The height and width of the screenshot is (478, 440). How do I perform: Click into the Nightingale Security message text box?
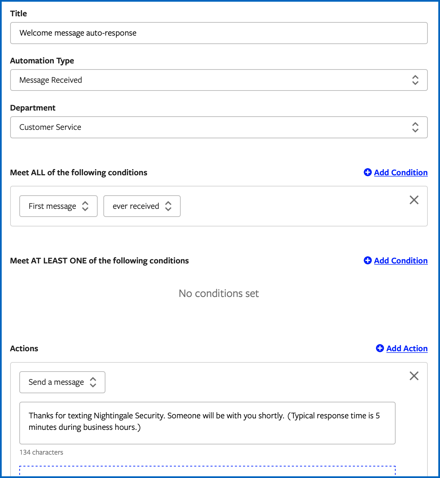(x=207, y=423)
